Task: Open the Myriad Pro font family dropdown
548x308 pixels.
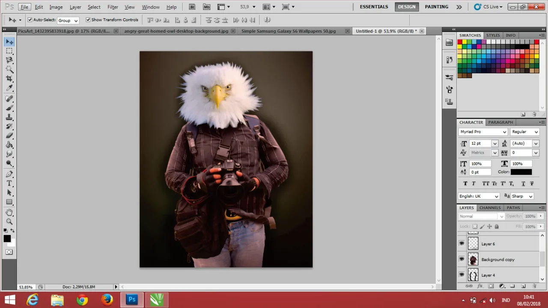Action: (483, 132)
